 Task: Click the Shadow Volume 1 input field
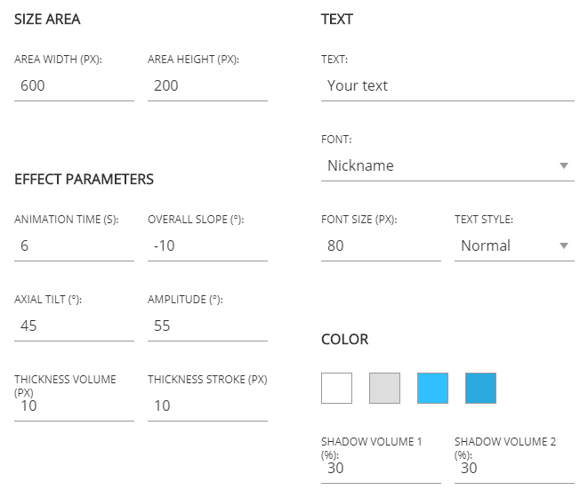click(380, 469)
